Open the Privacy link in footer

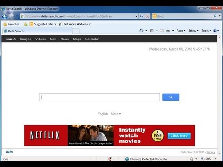tap(211, 152)
